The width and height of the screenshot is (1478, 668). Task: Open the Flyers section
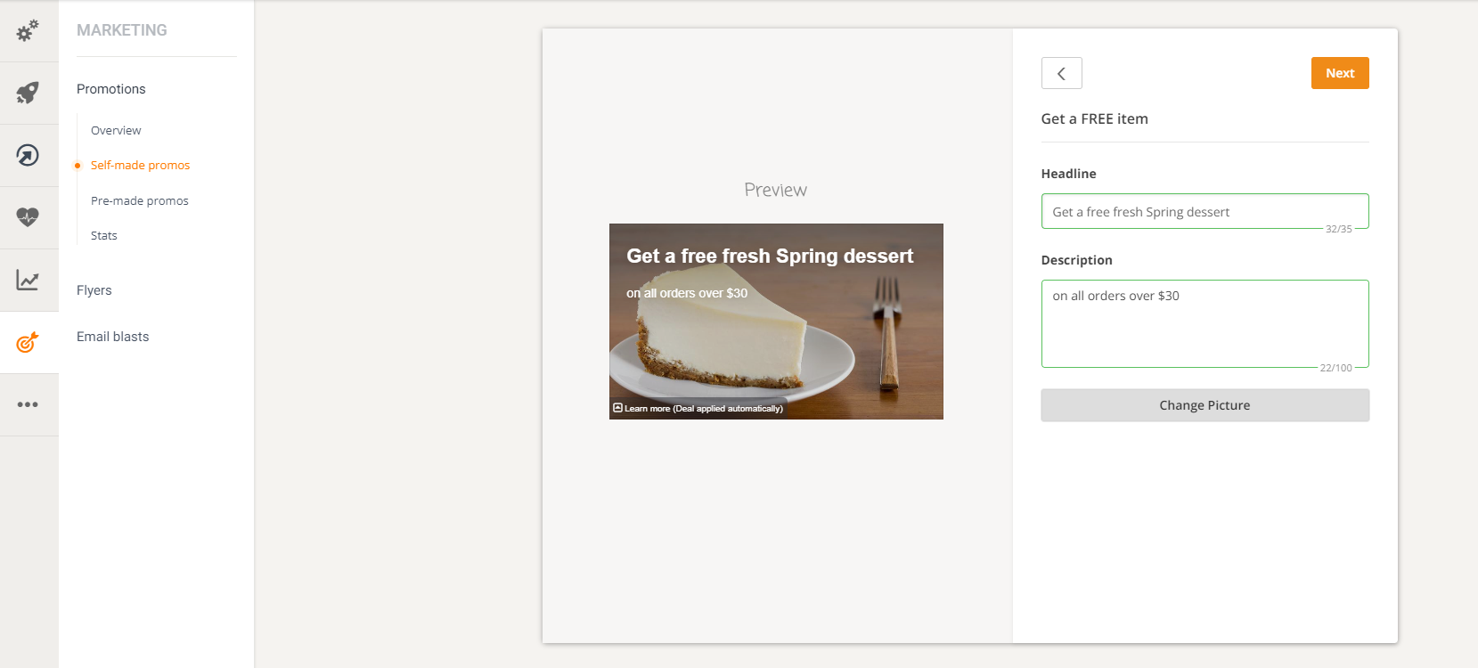[94, 290]
